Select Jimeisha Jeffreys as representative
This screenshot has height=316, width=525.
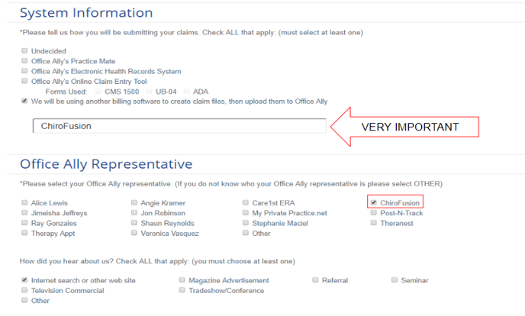click(24, 212)
